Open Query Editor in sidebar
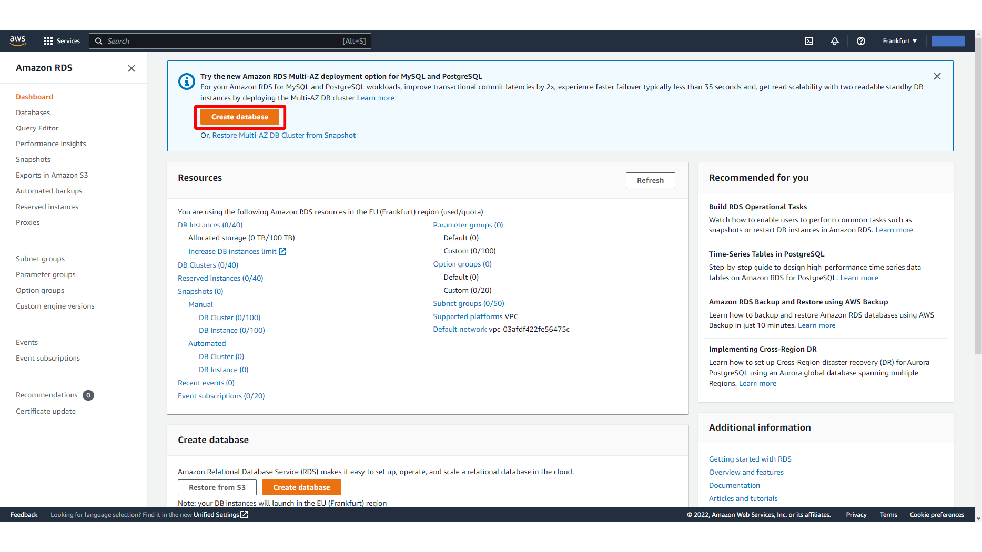 tap(37, 128)
